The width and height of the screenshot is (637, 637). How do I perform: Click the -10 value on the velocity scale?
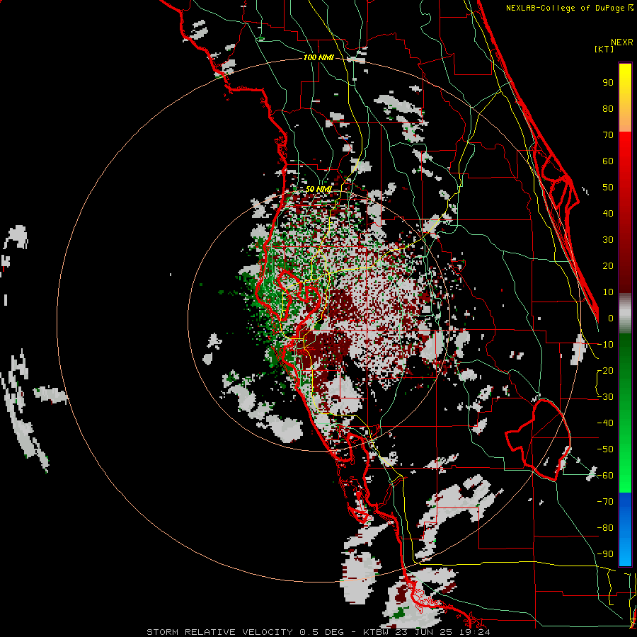tap(605, 345)
